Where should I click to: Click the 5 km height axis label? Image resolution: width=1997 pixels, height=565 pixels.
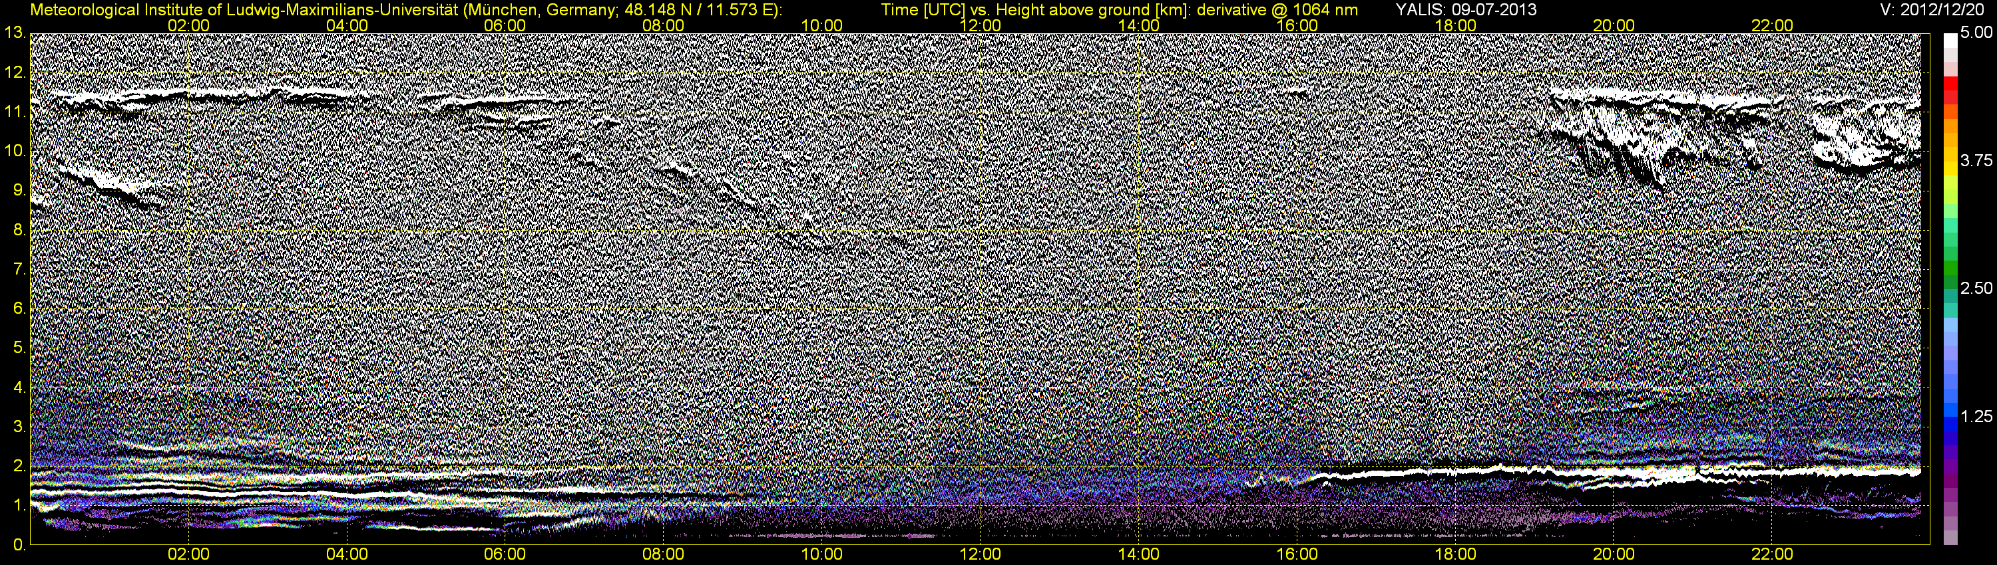(19, 348)
